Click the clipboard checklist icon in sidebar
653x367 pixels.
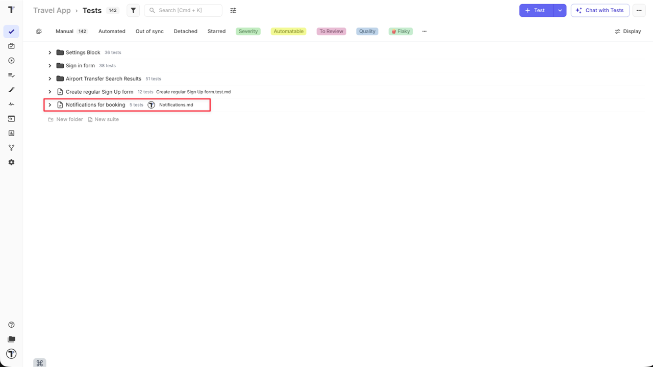[11, 46]
